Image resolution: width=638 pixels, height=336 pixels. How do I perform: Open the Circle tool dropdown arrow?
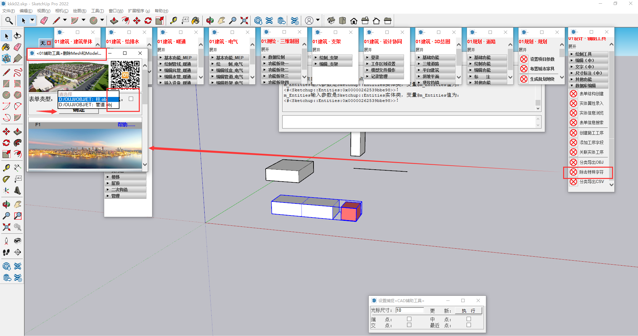click(x=102, y=20)
